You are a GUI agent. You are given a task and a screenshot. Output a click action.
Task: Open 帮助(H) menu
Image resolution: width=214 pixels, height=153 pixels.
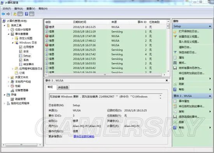43,9
